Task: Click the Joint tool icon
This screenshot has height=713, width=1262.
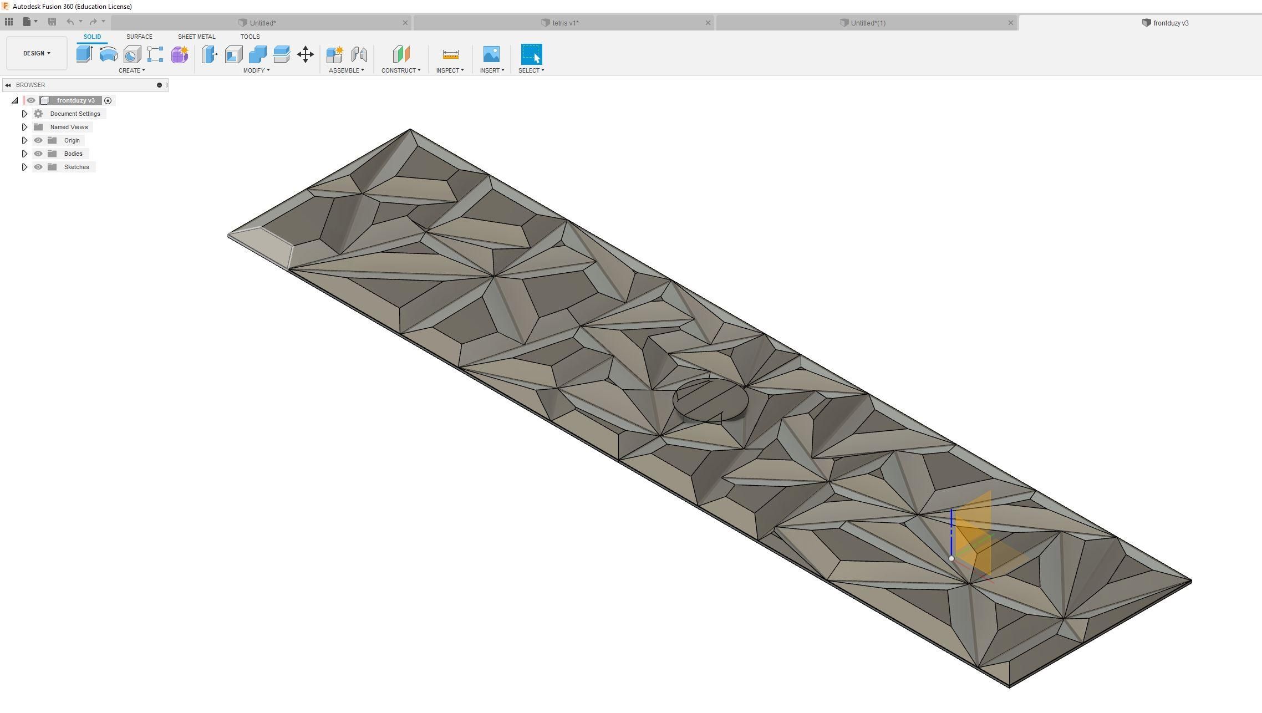Action: (359, 54)
